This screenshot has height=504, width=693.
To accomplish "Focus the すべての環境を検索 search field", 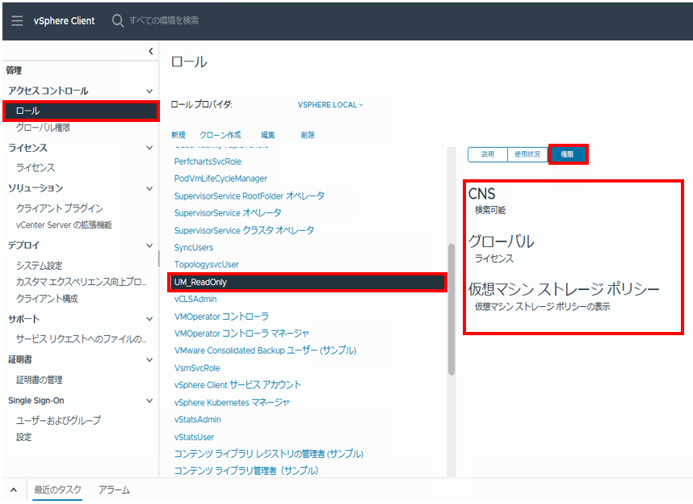I will (x=164, y=20).
